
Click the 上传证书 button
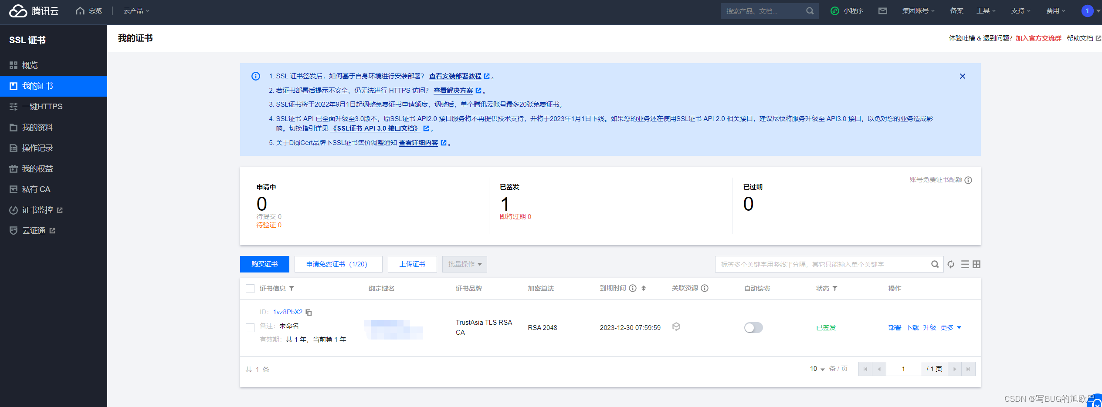point(412,264)
